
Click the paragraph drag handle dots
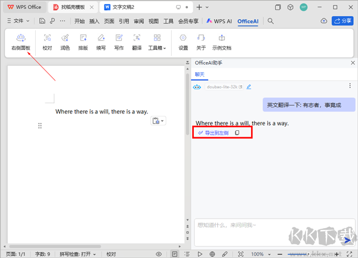40,125
